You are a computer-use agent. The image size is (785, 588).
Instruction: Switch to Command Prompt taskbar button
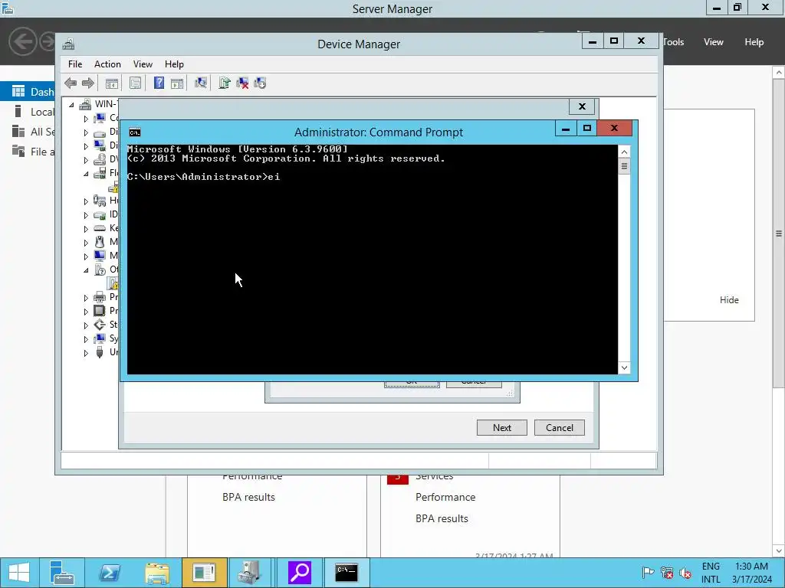[347, 573]
